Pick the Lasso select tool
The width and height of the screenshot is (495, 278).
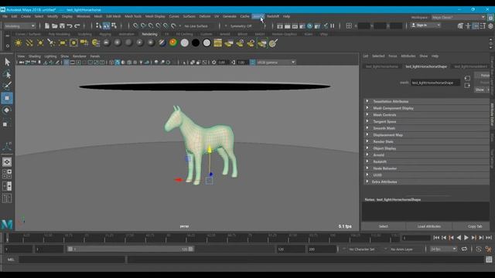click(x=7, y=74)
